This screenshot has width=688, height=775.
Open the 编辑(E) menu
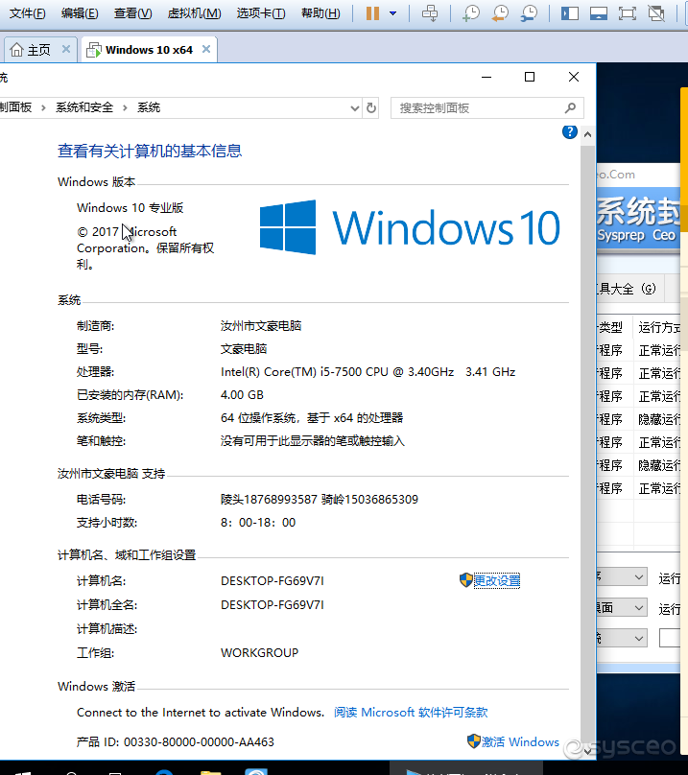[80, 13]
